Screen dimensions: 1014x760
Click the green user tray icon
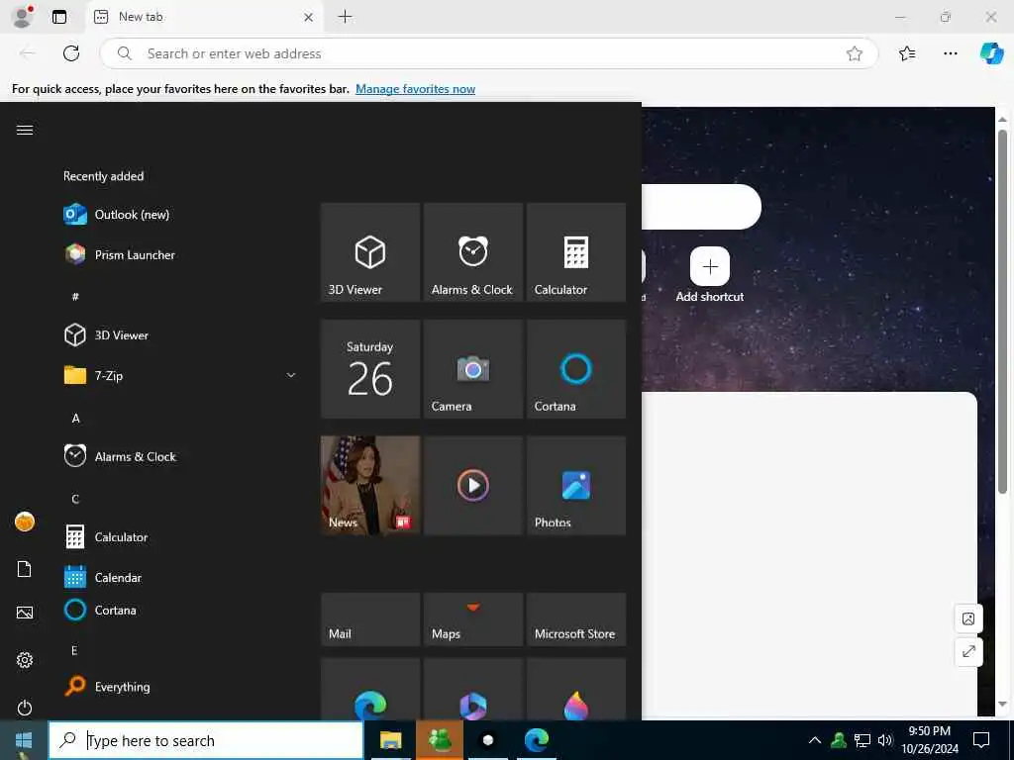click(839, 740)
